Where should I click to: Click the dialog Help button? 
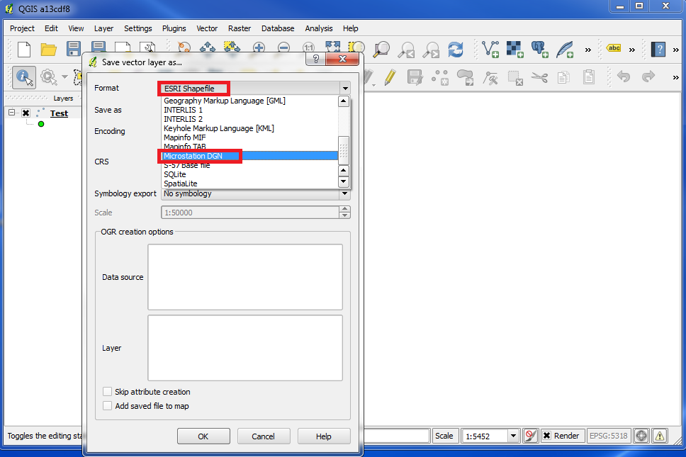[x=324, y=436]
